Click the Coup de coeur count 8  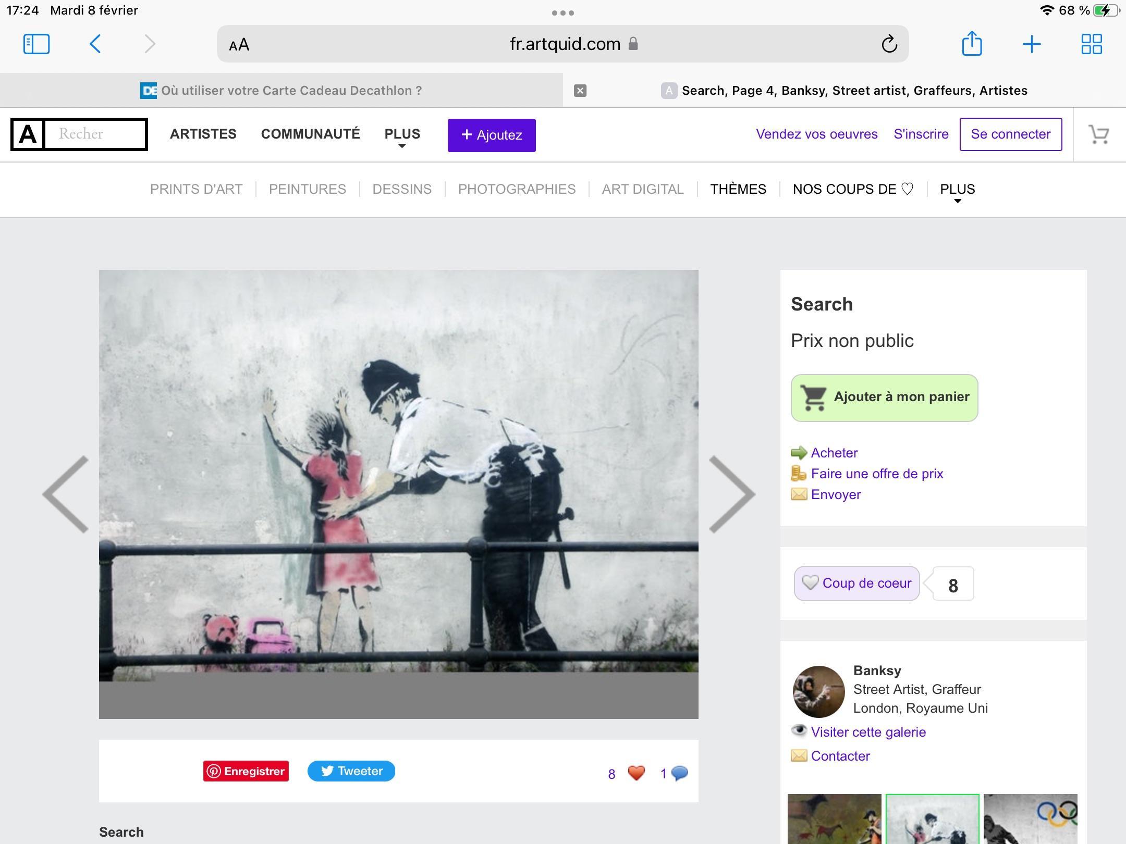tap(953, 585)
